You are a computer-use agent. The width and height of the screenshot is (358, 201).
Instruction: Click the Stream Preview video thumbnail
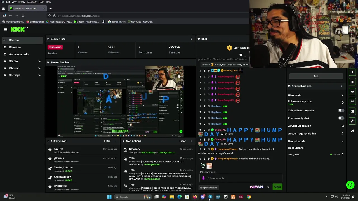[121, 101]
